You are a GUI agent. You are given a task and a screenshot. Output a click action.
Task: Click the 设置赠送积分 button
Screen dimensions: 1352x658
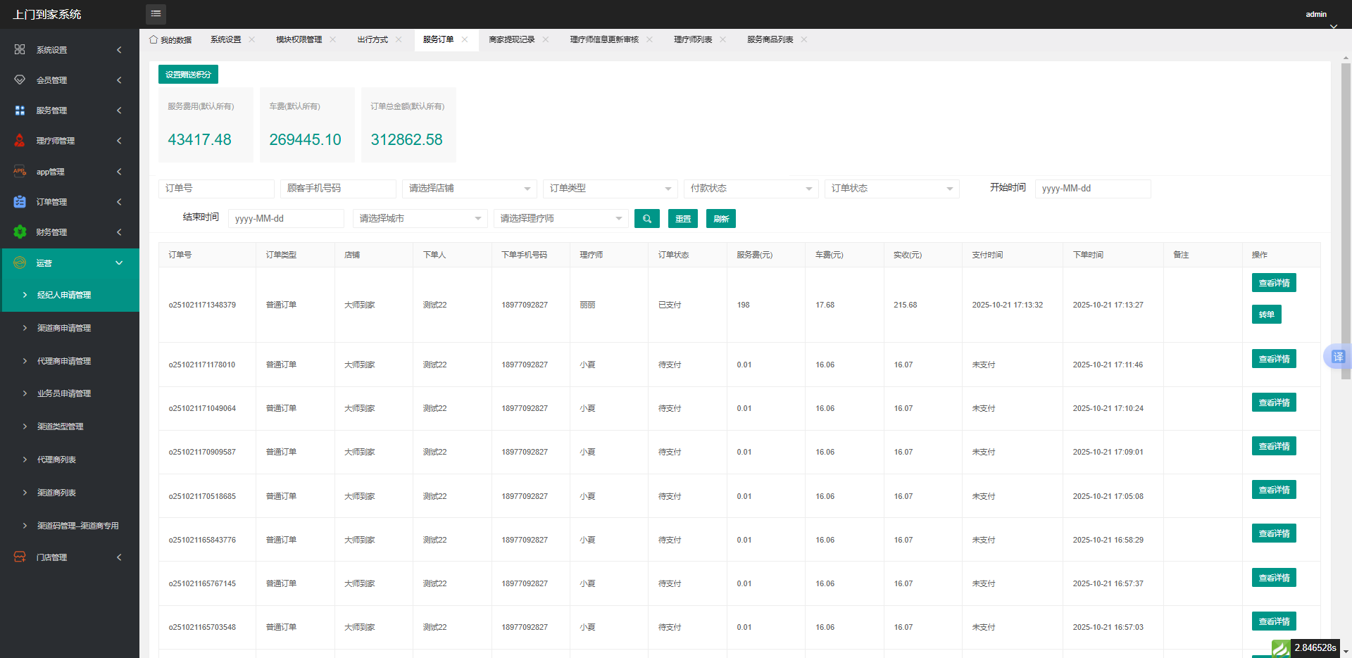pos(188,75)
